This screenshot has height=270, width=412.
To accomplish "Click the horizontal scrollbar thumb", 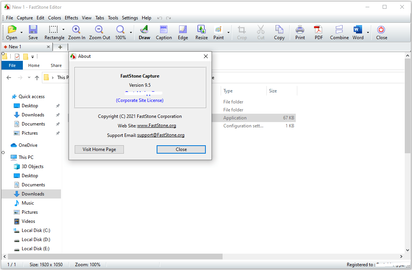I will pyautogui.click(x=115, y=256).
